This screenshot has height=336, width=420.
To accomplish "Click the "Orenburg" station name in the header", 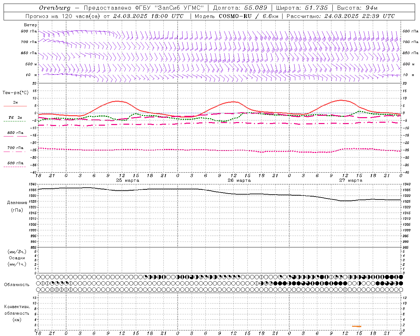I will (54, 8).
